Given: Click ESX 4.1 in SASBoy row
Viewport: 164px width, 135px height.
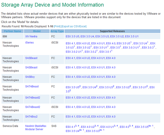Looking at the screenshot, I should [x=70, y=77].
